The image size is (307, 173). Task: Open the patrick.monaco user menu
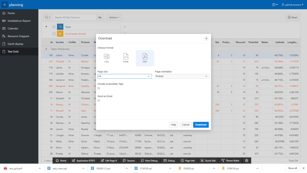pos(293,5)
